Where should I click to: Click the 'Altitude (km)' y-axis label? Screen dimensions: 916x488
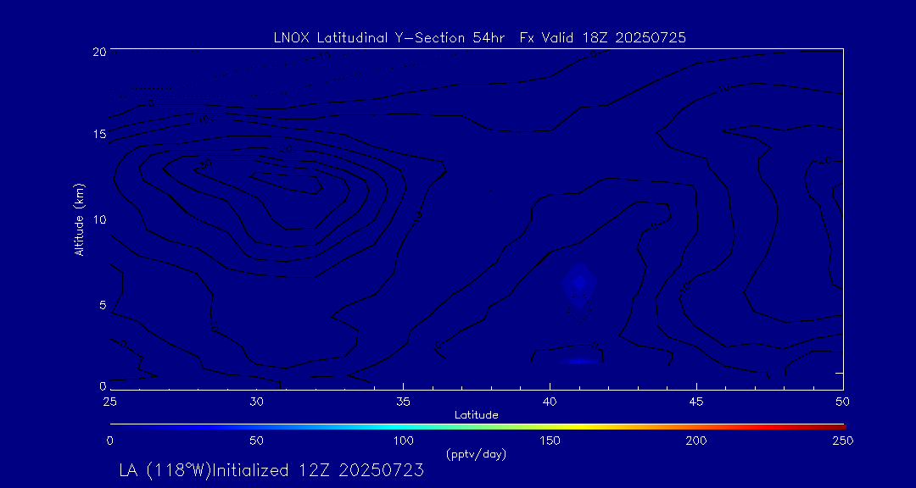coord(80,219)
